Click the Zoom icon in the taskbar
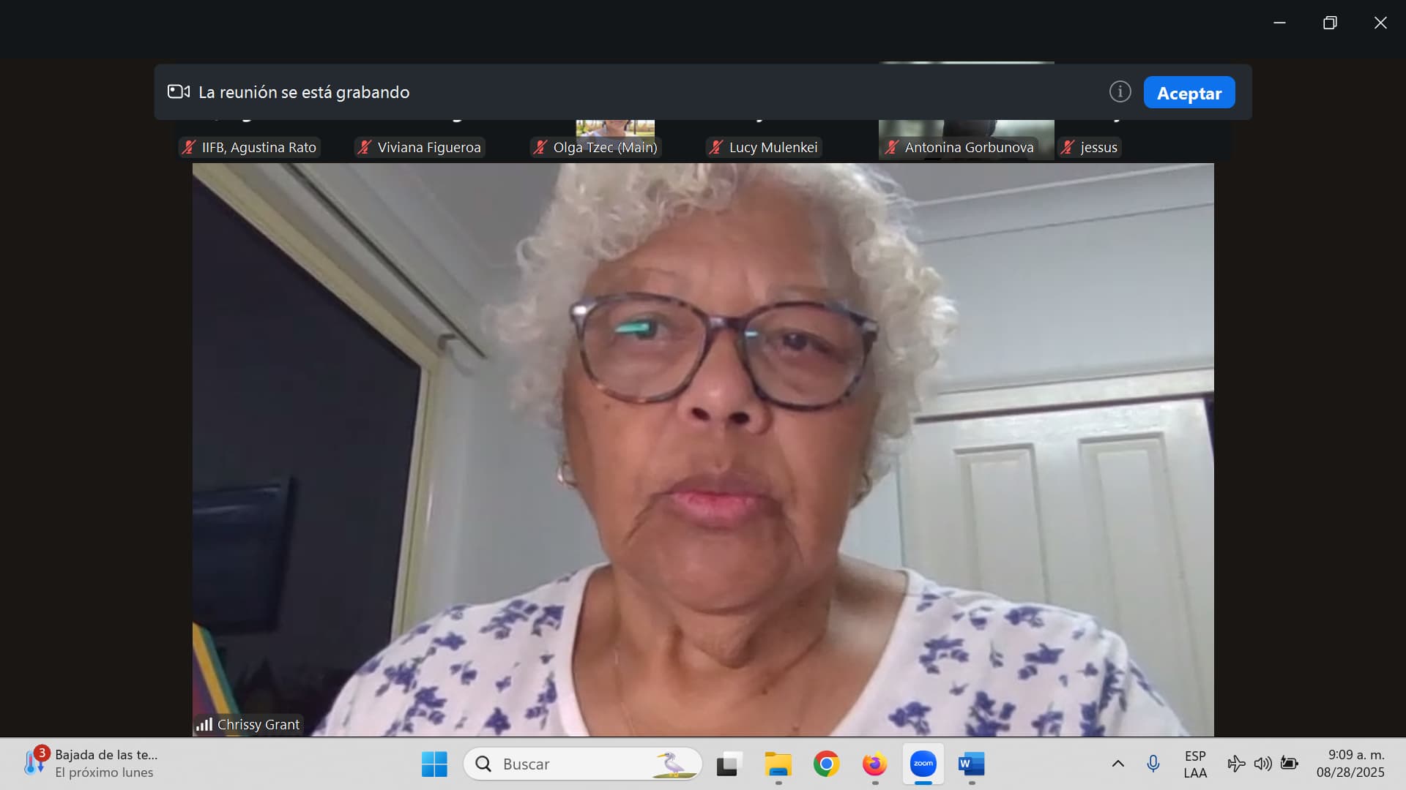Viewport: 1406px width, 790px height. point(923,764)
